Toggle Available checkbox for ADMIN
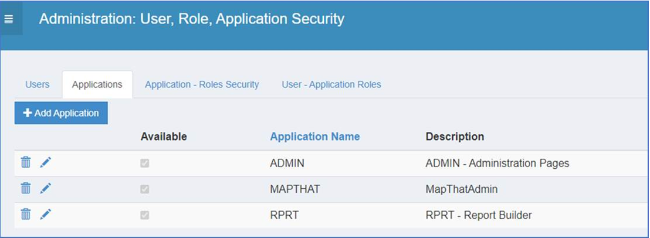The image size is (650, 238). click(145, 164)
